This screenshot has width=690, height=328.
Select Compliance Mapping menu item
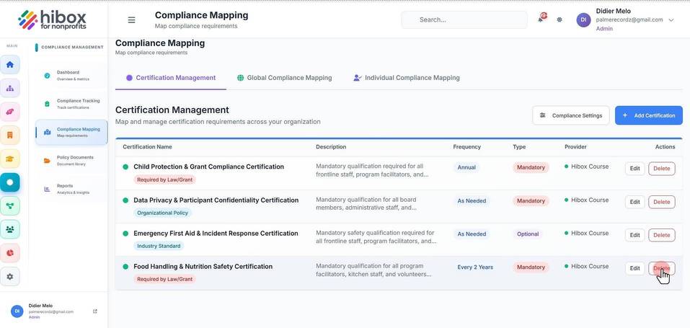pyautogui.click(x=71, y=132)
